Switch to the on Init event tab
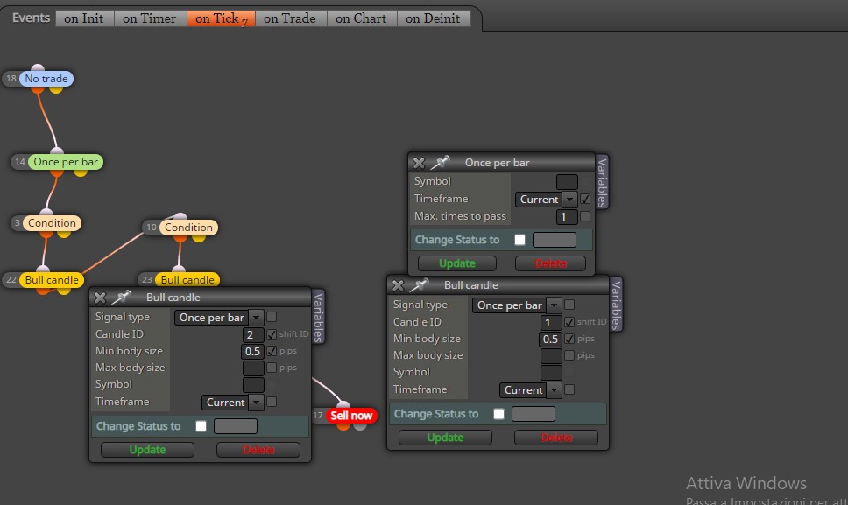Image resolution: width=848 pixels, height=505 pixels. pyautogui.click(x=84, y=18)
